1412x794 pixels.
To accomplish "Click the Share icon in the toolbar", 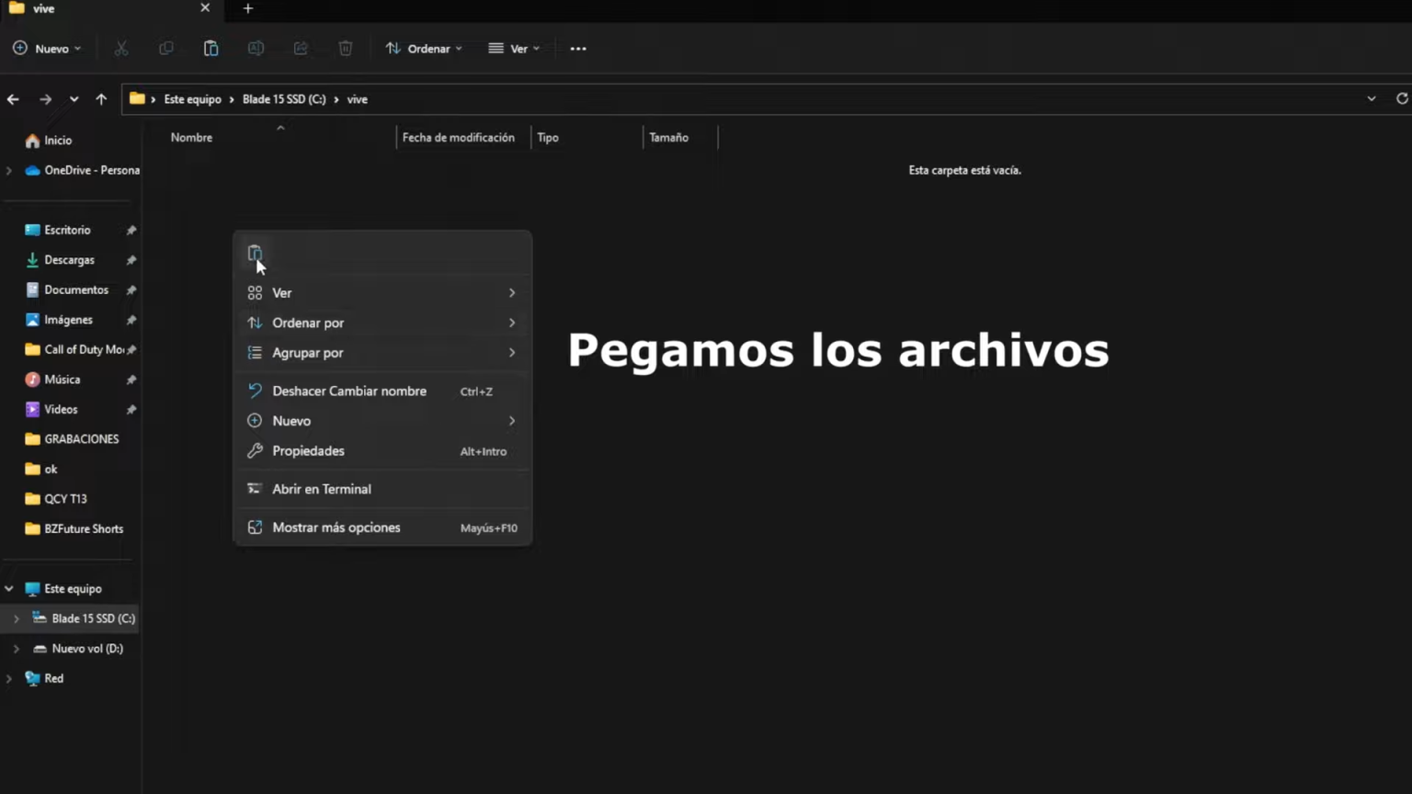I will pos(301,48).
